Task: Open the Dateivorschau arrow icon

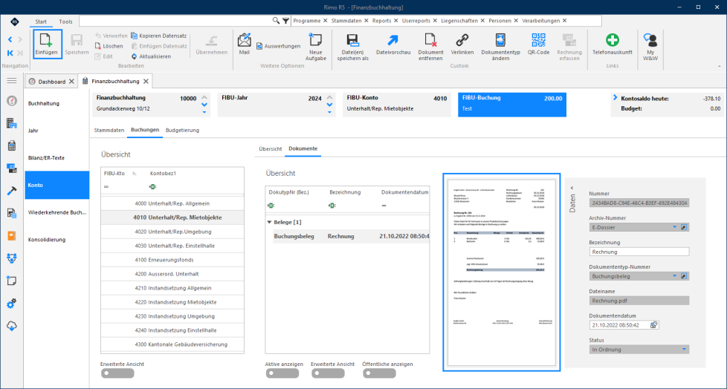Action: 393,40
